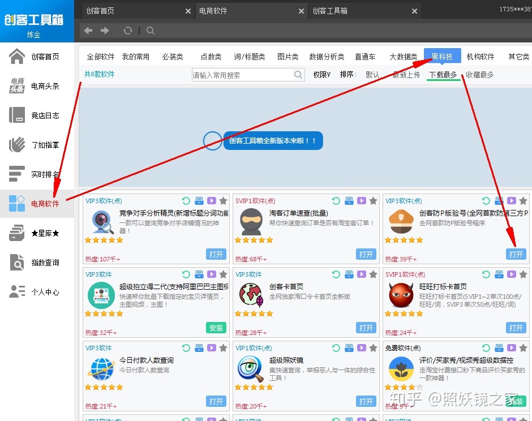
Task: Click the 共8款软件 count text
Action: pos(99,74)
